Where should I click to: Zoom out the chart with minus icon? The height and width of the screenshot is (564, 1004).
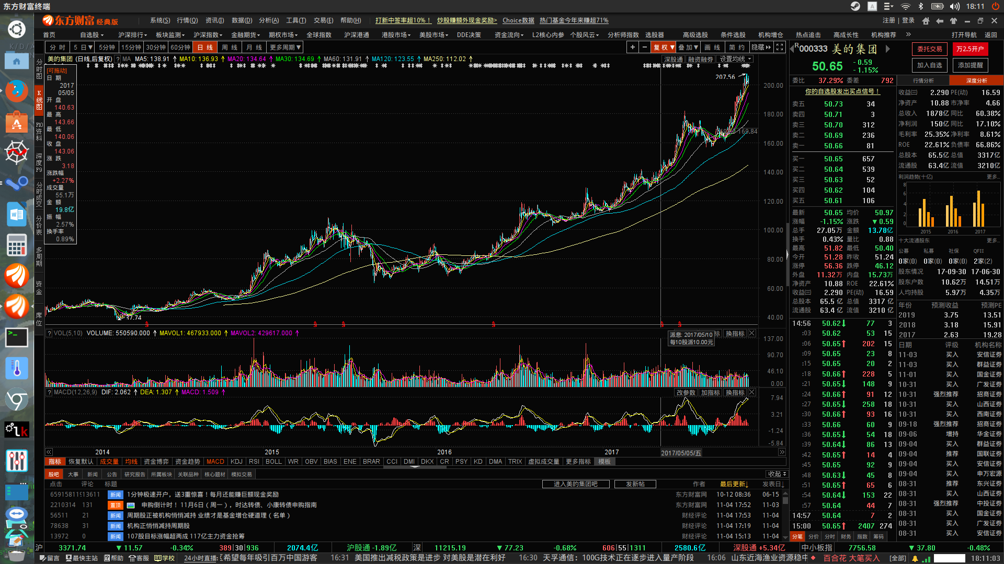tap(645, 48)
